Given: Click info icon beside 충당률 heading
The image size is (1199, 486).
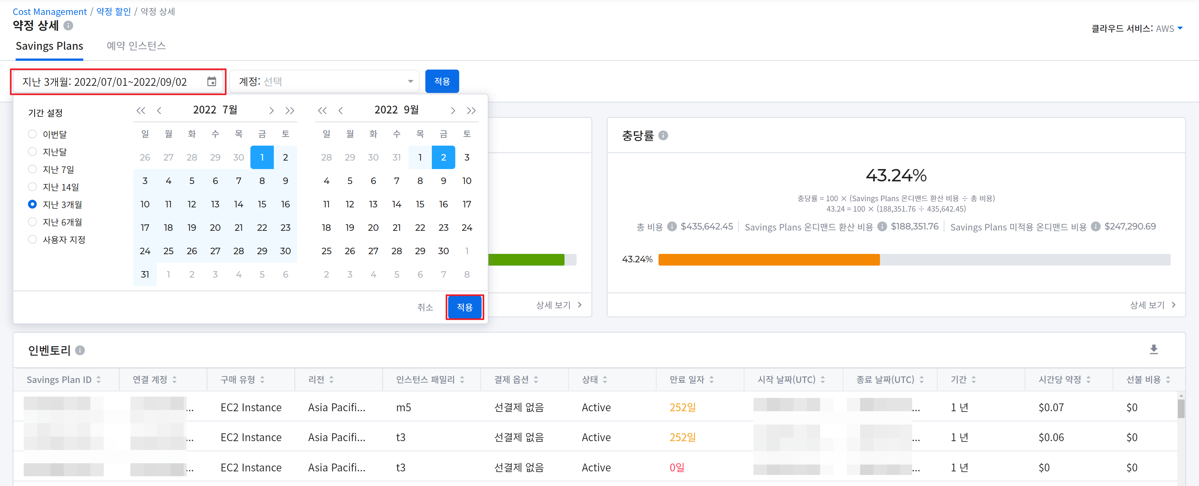Looking at the screenshot, I should 663,135.
